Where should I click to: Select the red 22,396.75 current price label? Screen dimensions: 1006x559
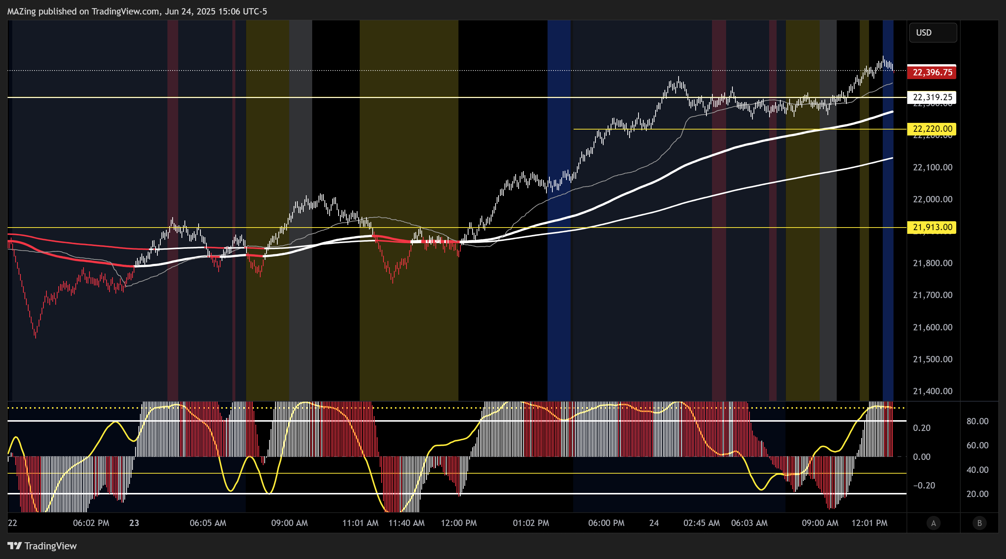coord(932,72)
